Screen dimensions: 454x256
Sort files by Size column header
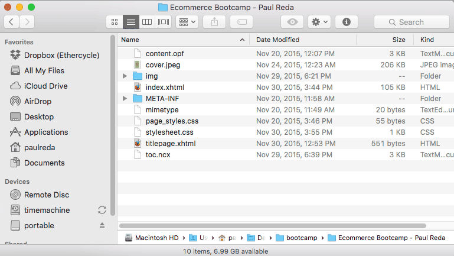[x=399, y=40]
